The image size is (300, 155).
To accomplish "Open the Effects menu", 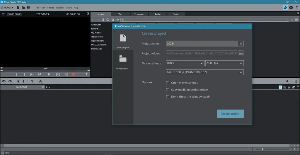I will coord(50,8).
